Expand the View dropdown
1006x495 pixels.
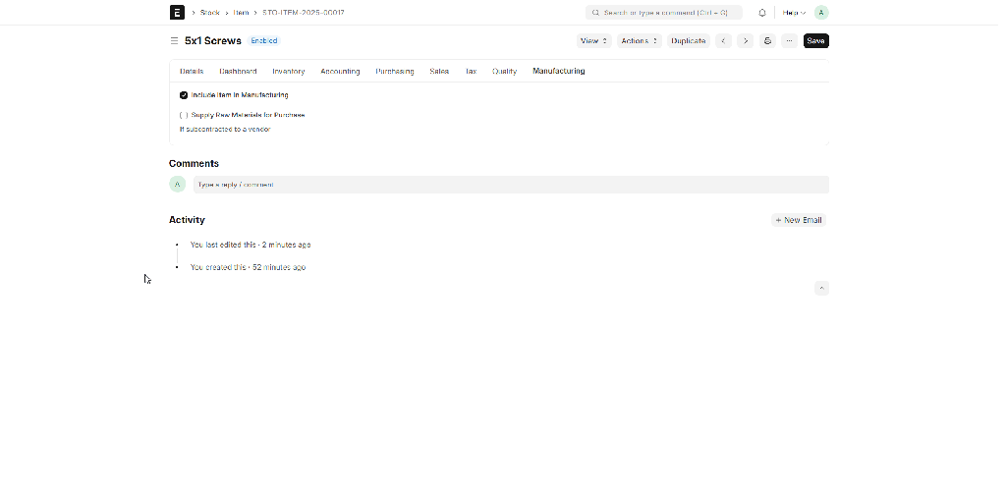click(x=593, y=41)
